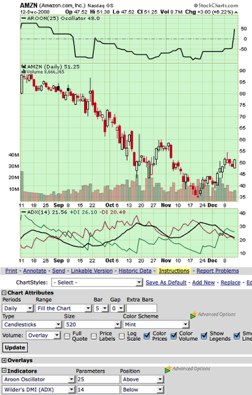Open the Range Fill the Chart dropdown

point(63,308)
